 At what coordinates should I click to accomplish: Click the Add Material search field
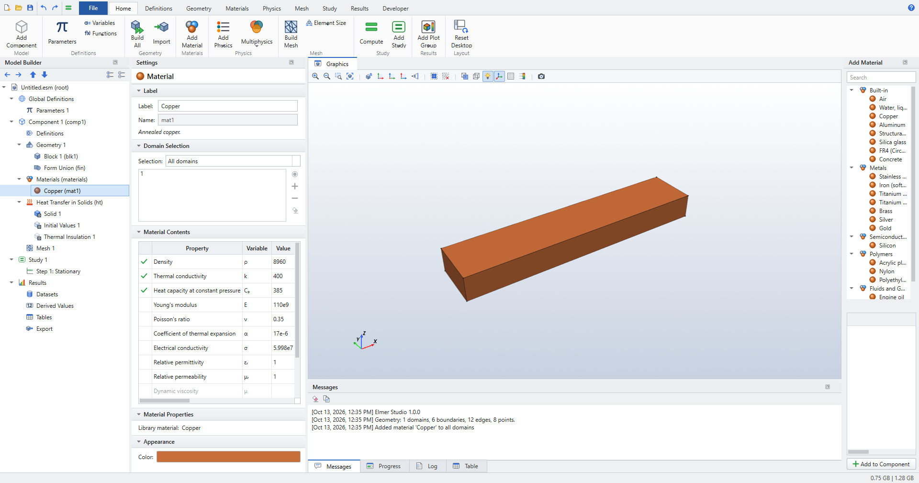(x=881, y=78)
